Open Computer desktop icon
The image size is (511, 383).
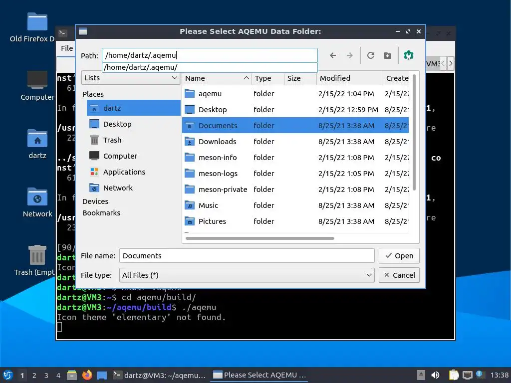tap(37, 86)
